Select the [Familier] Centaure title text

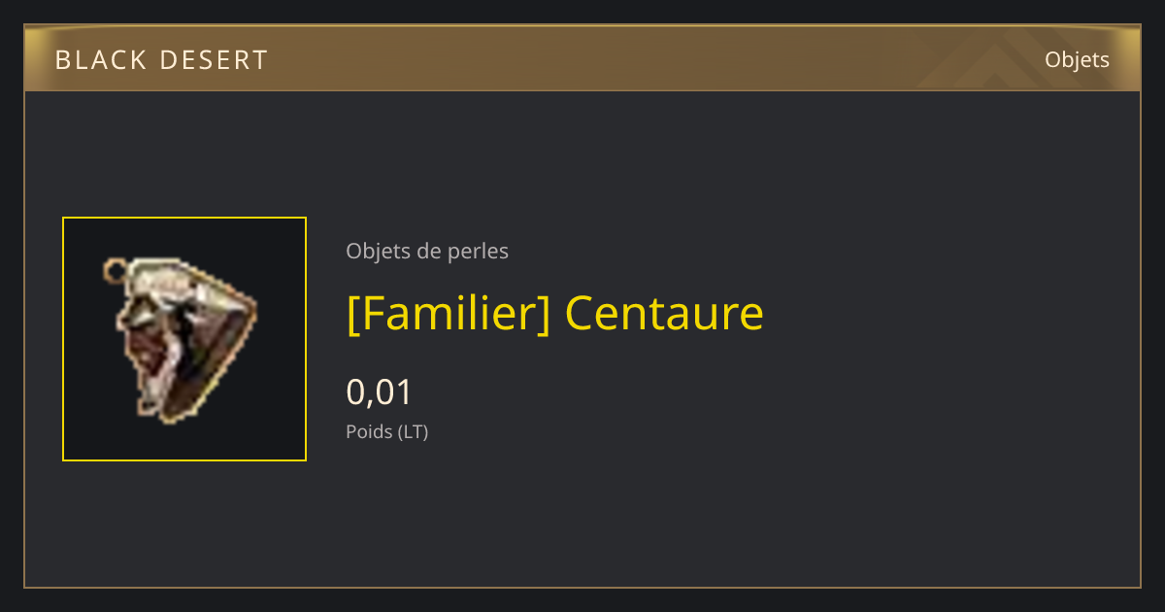pyautogui.click(x=554, y=313)
